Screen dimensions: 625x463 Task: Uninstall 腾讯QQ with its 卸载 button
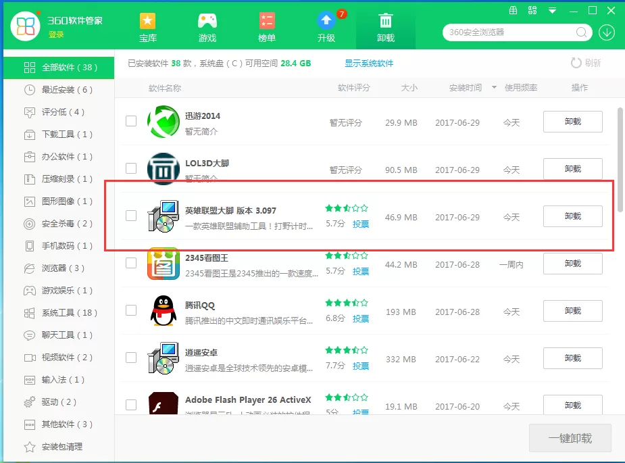coord(573,311)
